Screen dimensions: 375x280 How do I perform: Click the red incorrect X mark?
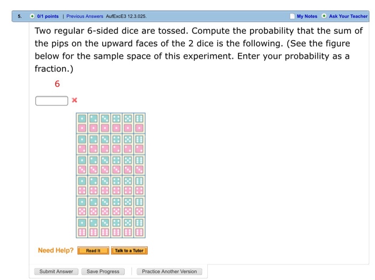pos(74,100)
